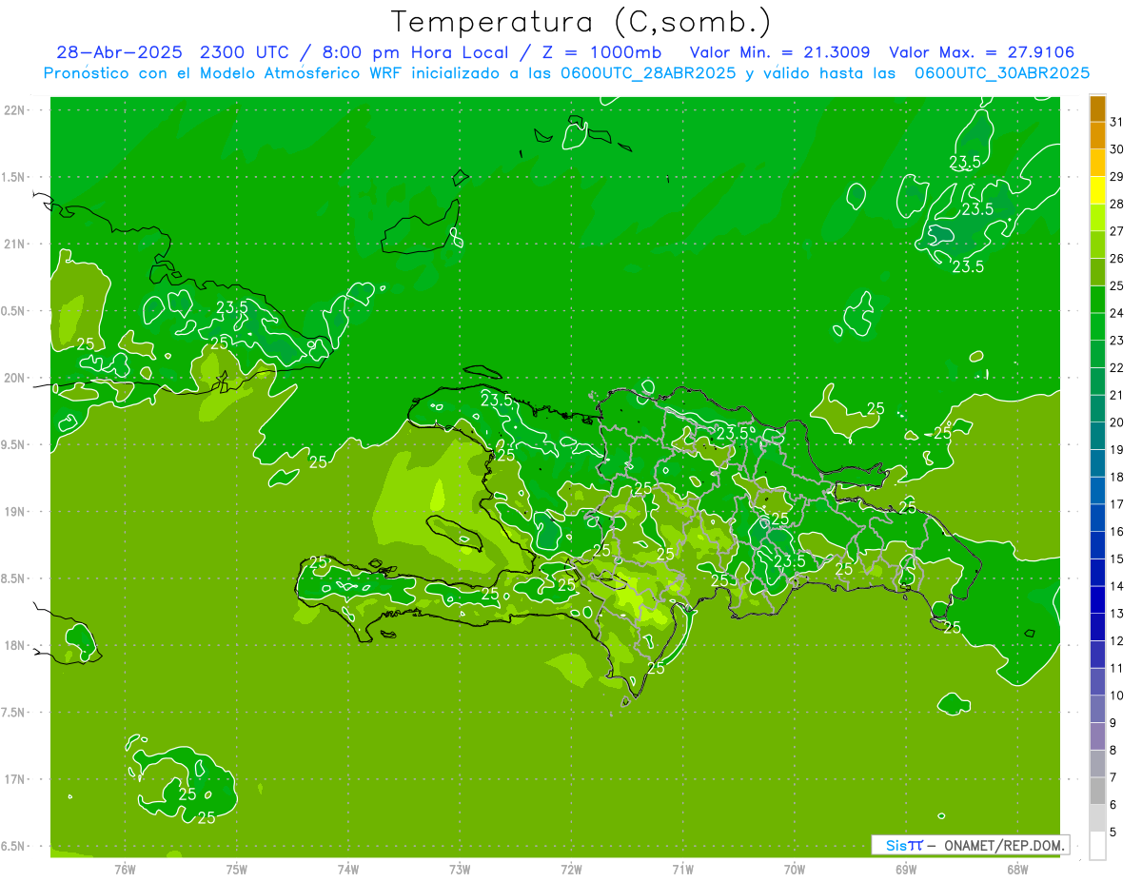The height and width of the screenshot is (882, 1142).
Task: Click purple colorbar swatch between 8 and 9
Action: pyautogui.click(x=1097, y=737)
